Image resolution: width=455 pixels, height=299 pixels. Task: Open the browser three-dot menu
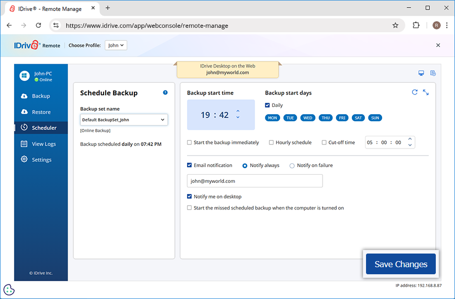point(447,26)
